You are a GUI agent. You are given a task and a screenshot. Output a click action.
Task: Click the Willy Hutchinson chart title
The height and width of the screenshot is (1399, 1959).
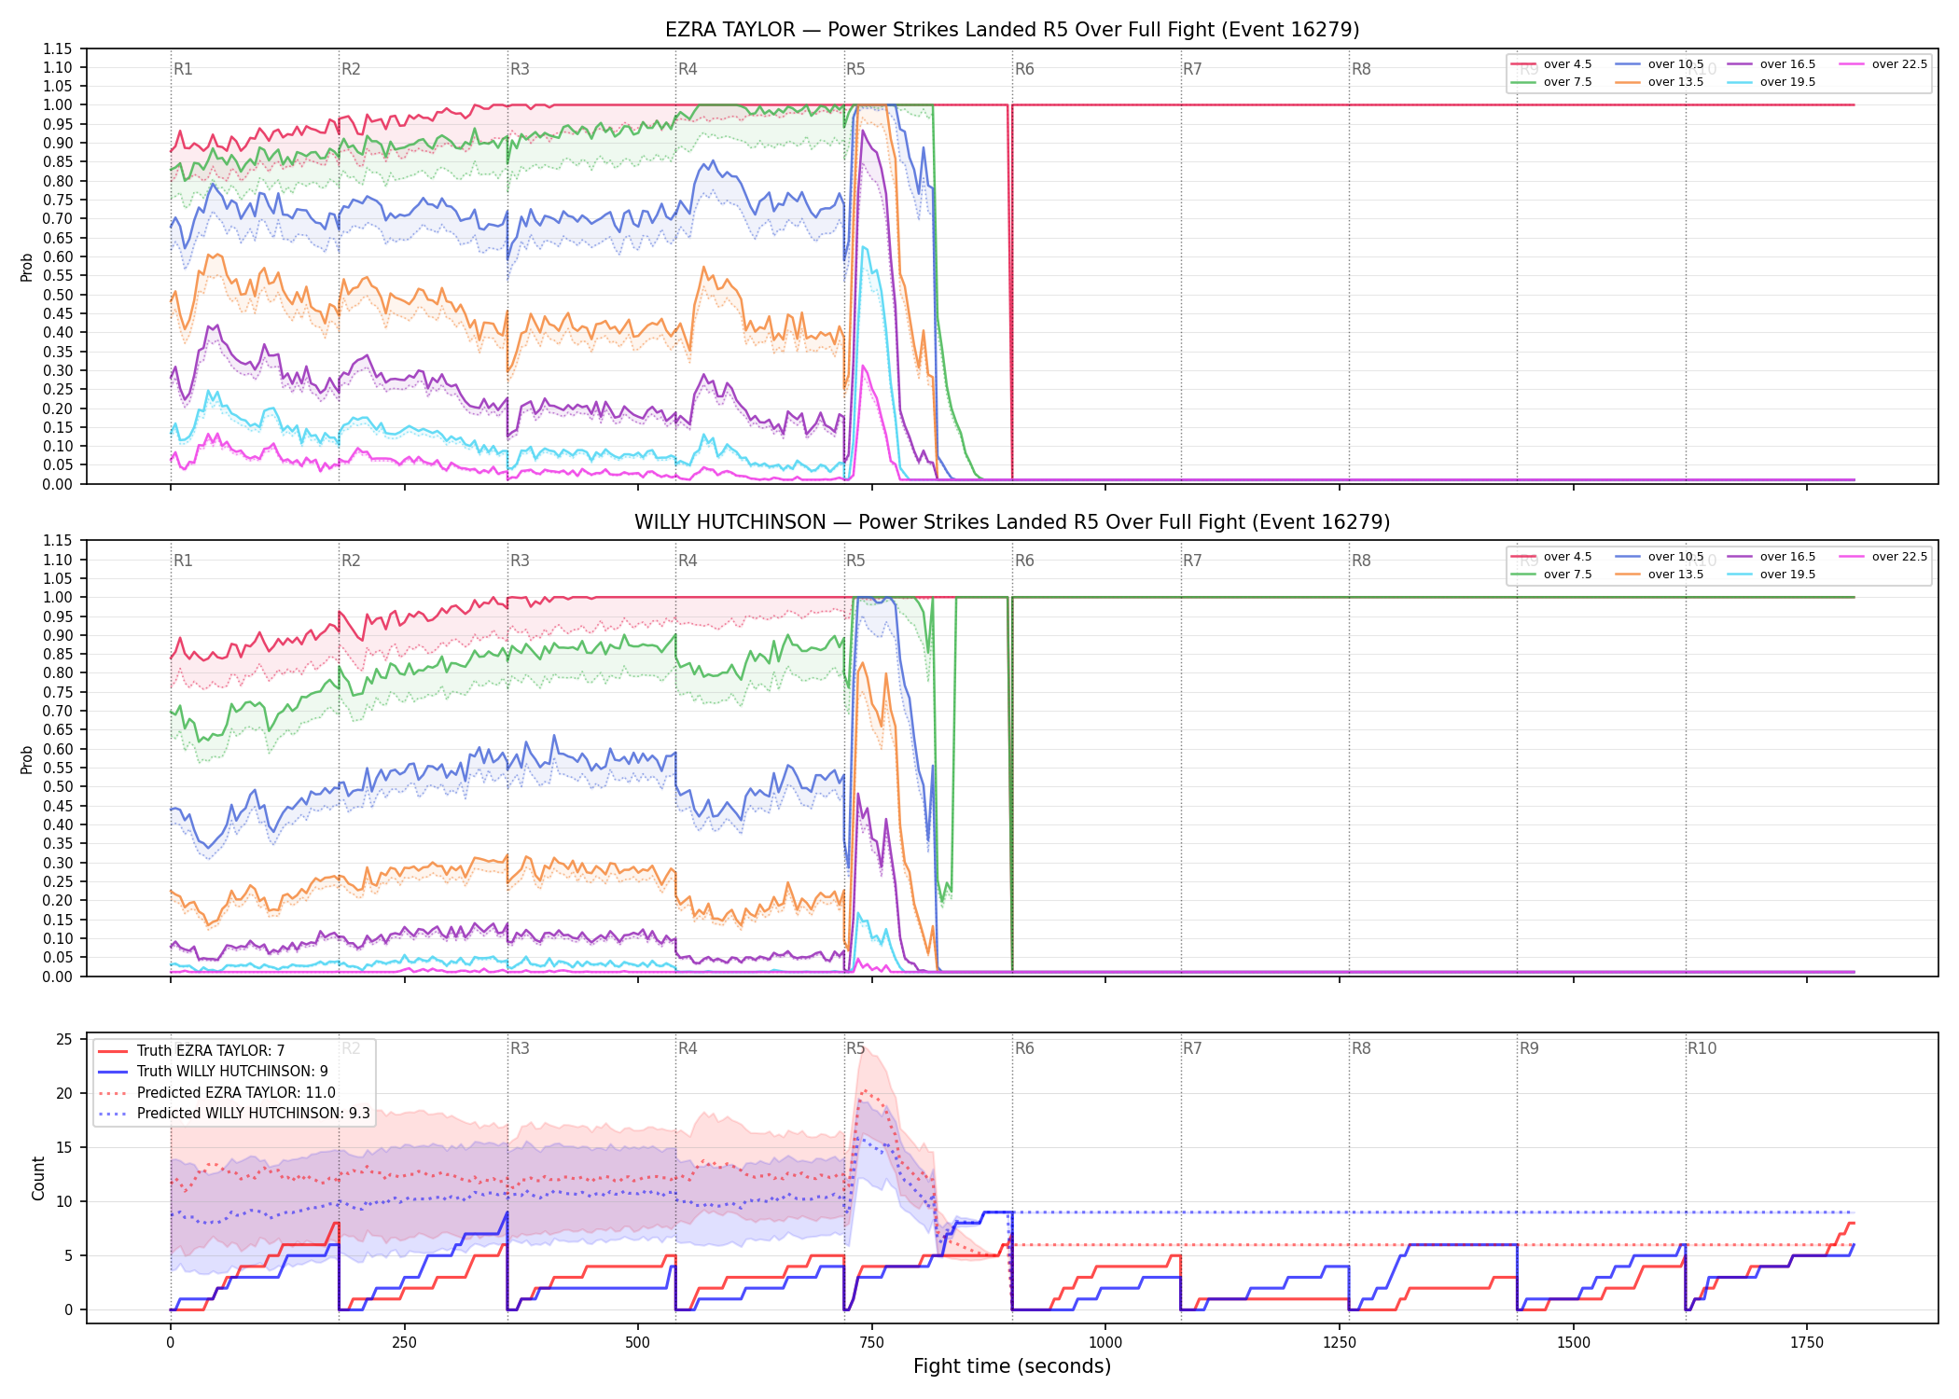(x=1012, y=522)
